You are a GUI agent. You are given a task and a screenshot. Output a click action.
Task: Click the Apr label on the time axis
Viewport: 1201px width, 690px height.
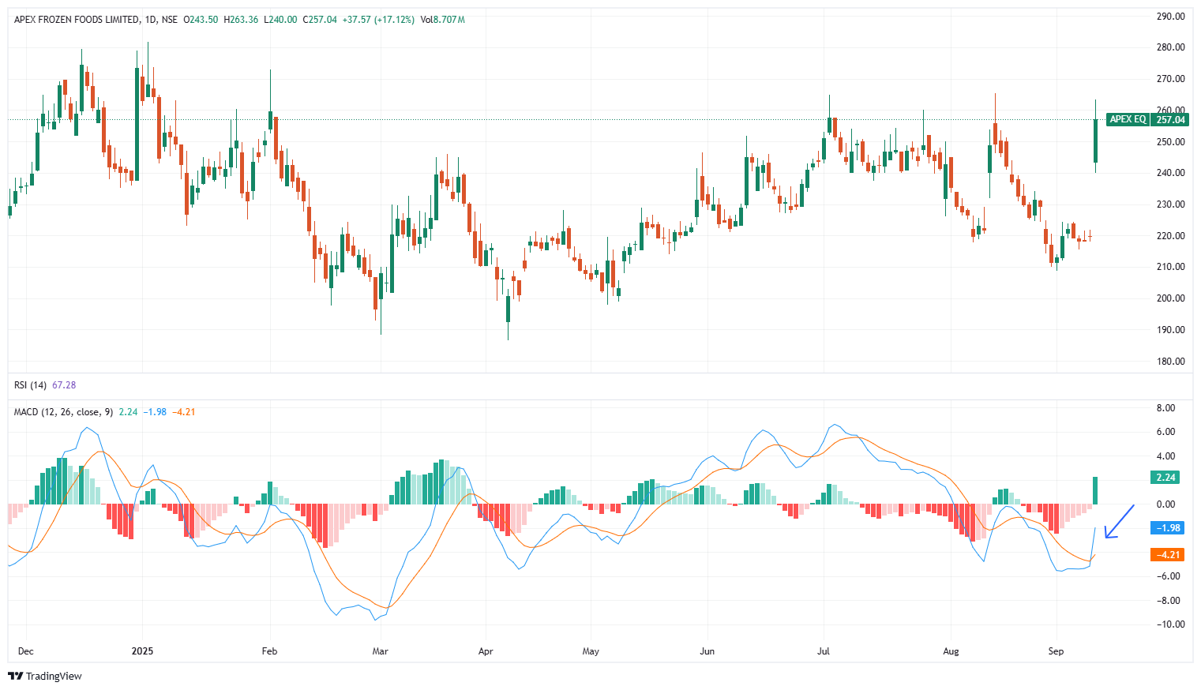click(x=486, y=651)
